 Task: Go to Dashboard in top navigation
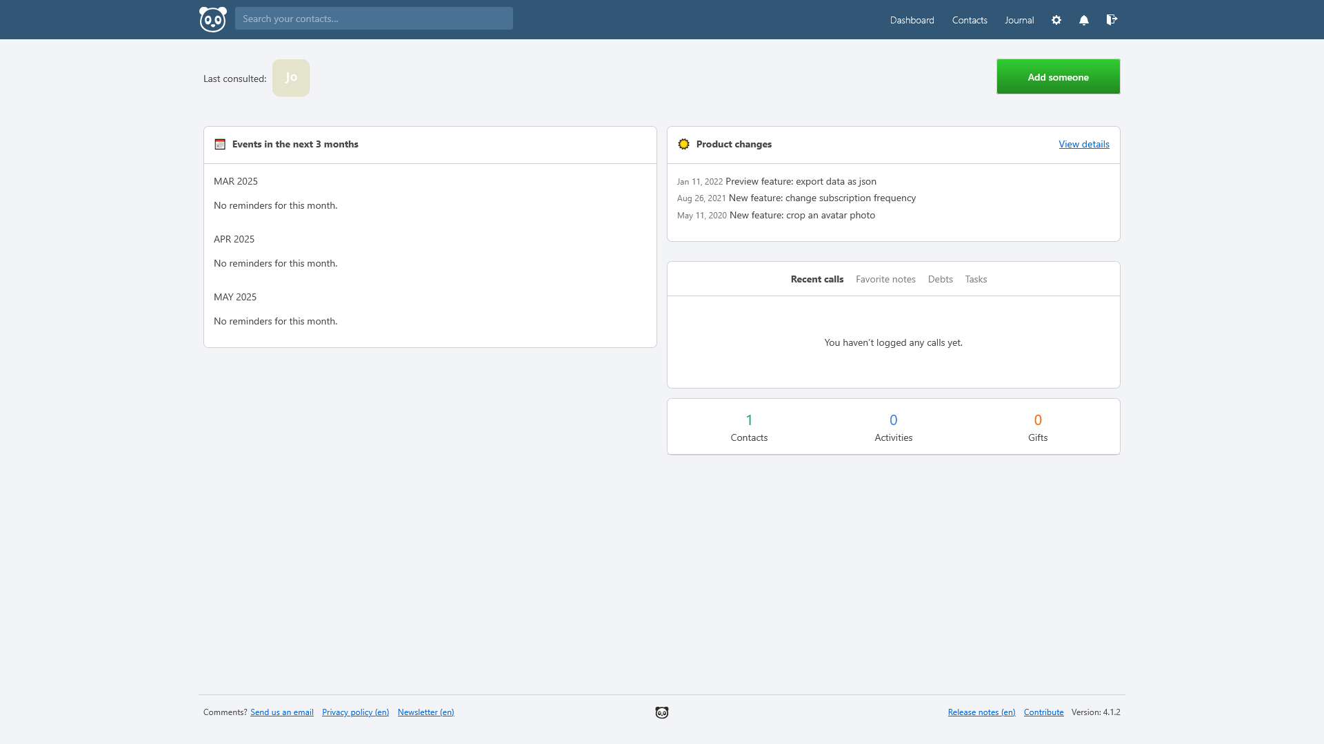(912, 20)
